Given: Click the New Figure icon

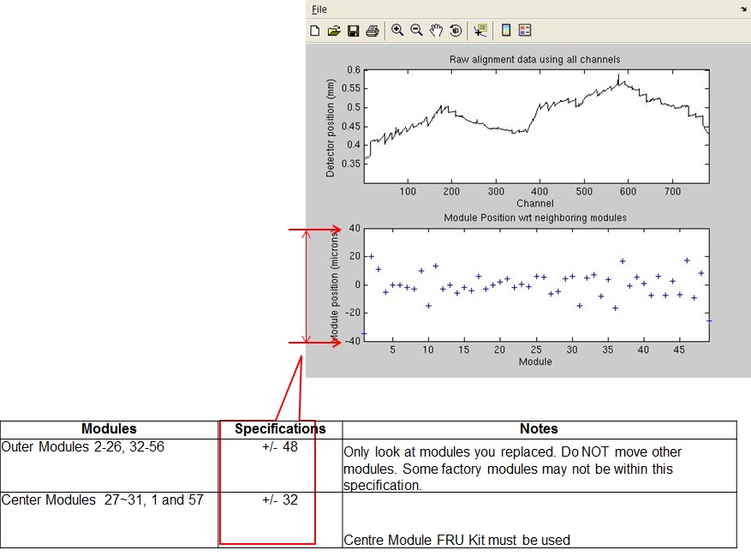Looking at the screenshot, I should [x=315, y=31].
